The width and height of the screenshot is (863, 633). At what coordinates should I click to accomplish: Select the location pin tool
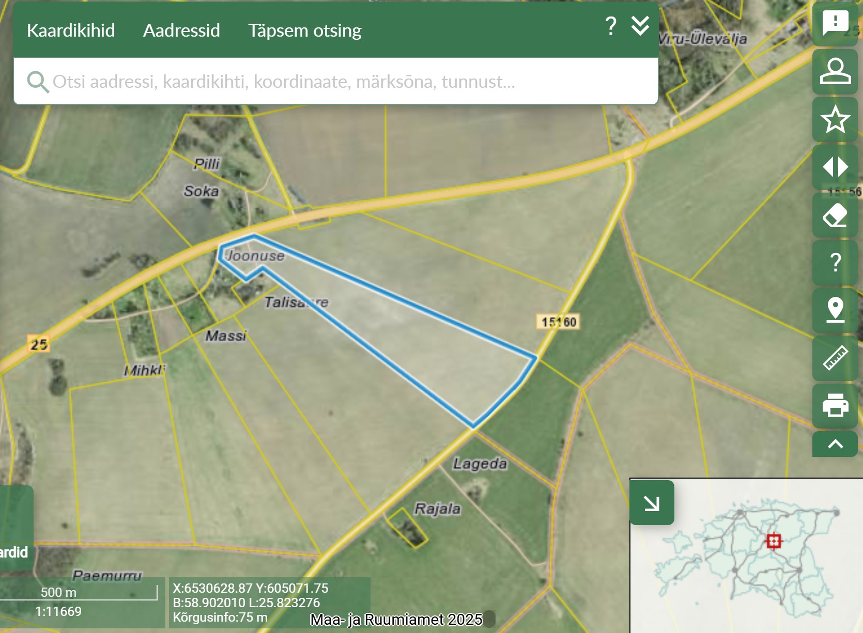point(835,310)
